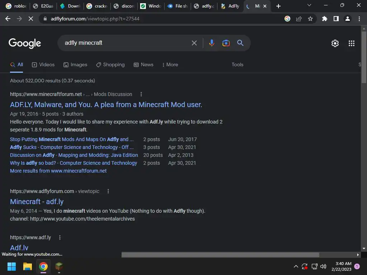The height and width of the screenshot is (275, 367).
Task: Open the search Tools options
Action: [x=237, y=64]
